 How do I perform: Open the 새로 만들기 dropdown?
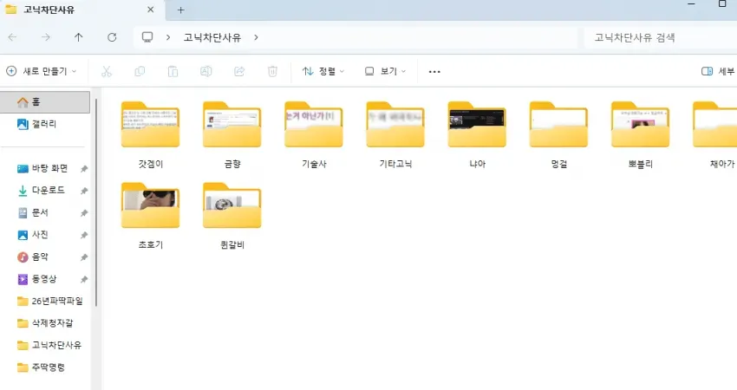41,71
